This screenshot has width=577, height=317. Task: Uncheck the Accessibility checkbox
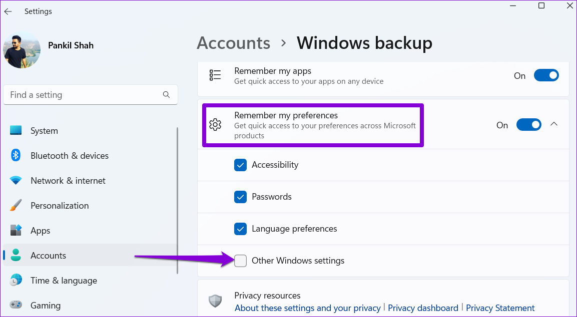point(241,165)
